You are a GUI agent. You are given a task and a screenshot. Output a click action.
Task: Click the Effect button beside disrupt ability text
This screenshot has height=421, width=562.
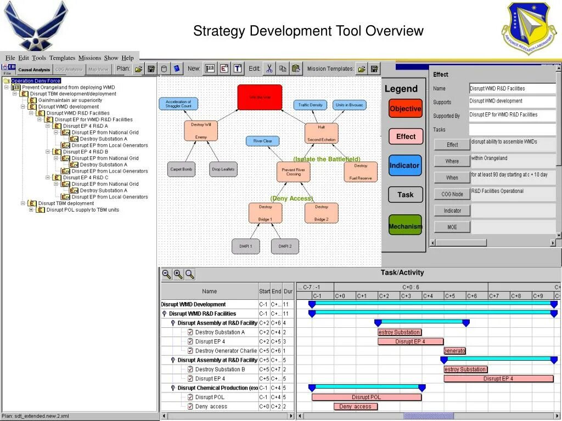click(x=452, y=145)
